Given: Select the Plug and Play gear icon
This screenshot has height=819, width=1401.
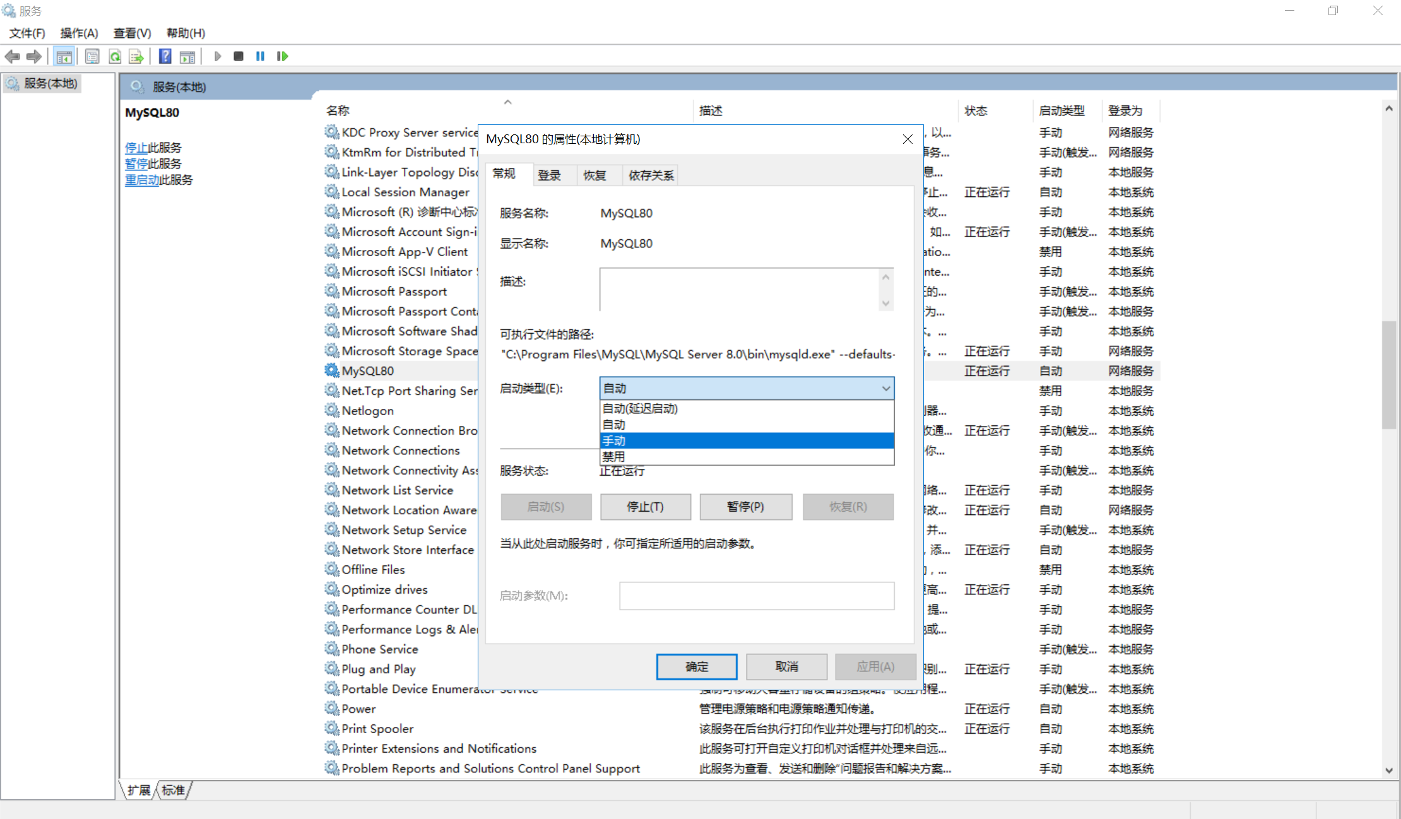Looking at the screenshot, I should pyautogui.click(x=332, y=668).
